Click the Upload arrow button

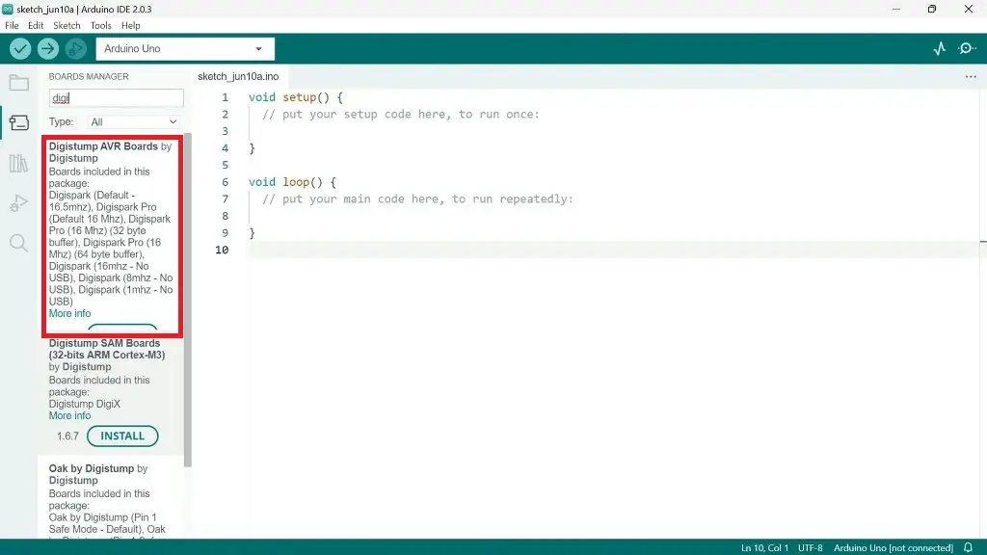48,48
